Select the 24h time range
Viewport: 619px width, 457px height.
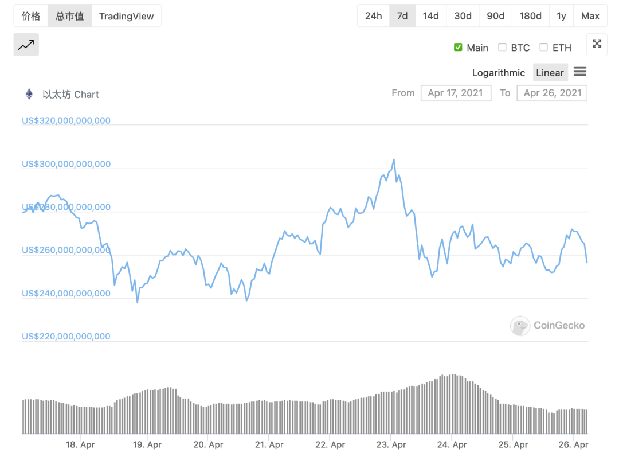[x=373, y=16]
